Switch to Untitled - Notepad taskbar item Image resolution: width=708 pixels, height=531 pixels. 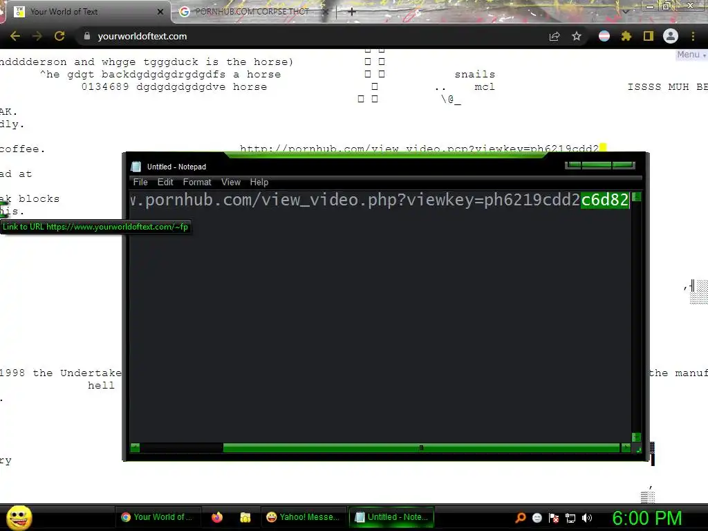[391, 517]
